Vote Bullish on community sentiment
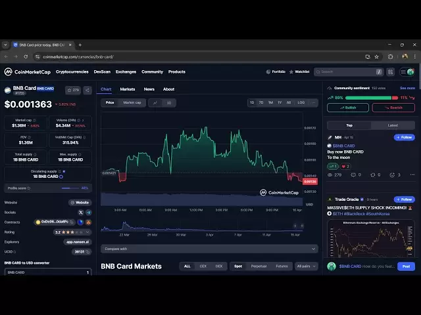This screenshot has height=315, width=421. coord(348,108)
